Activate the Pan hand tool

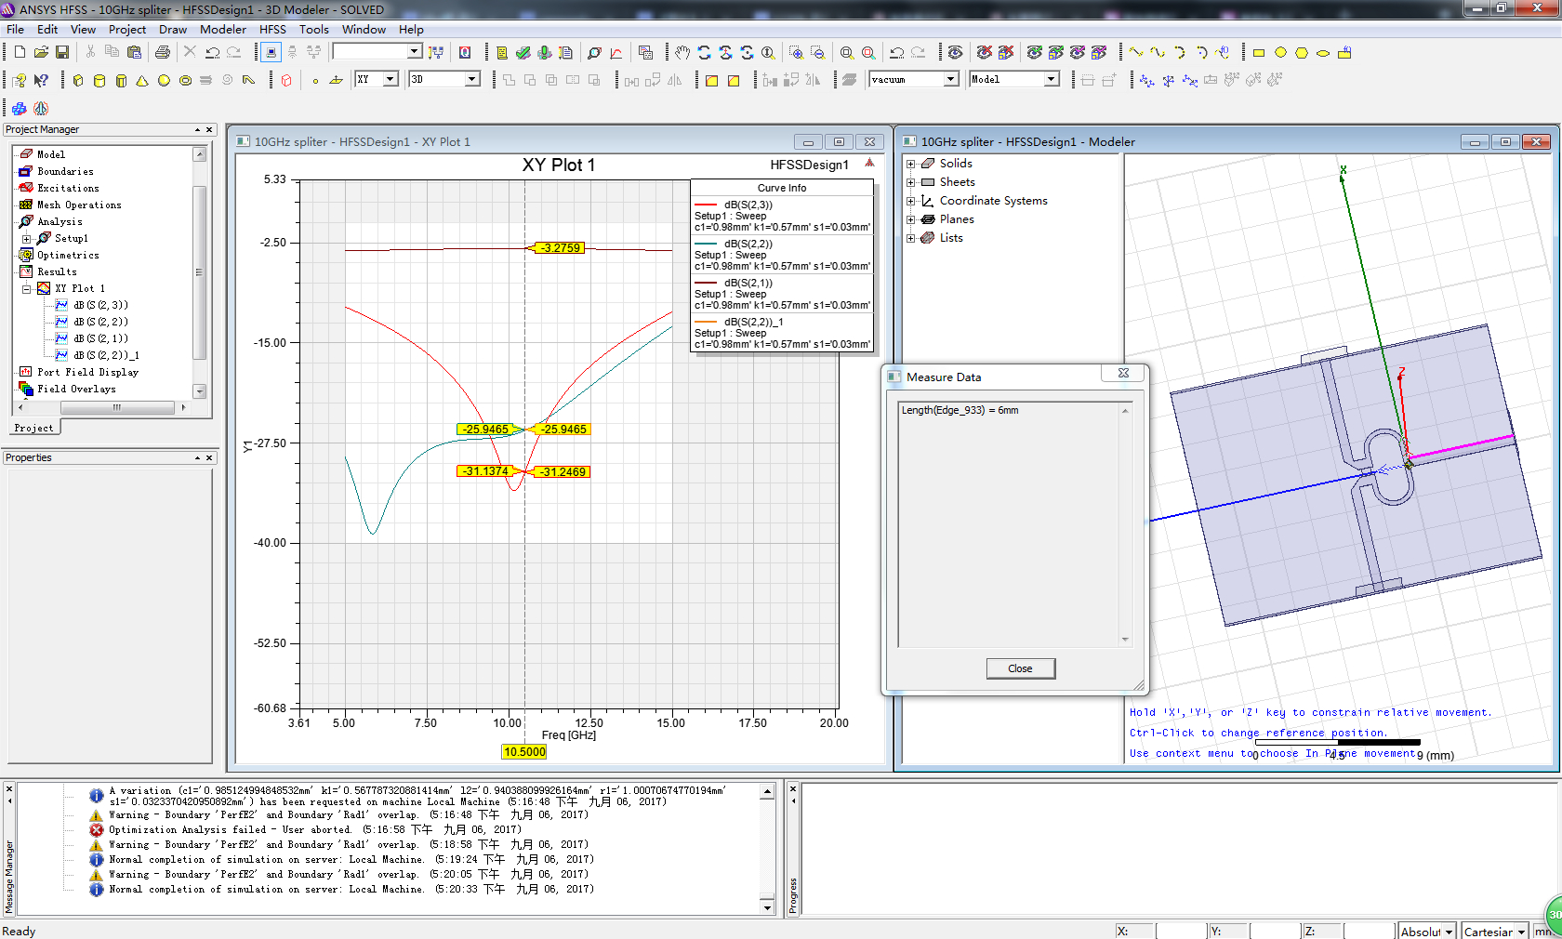point(682,53)
